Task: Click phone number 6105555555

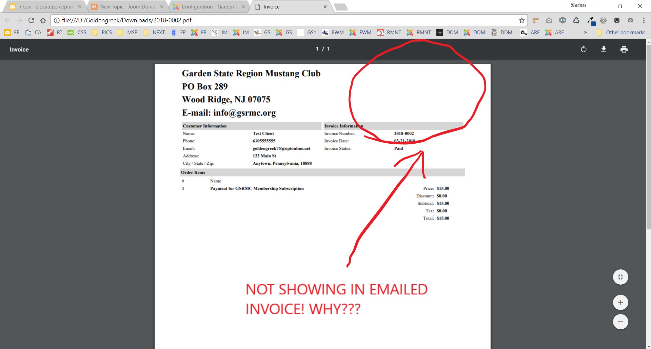Action: [x=264, y=141]
